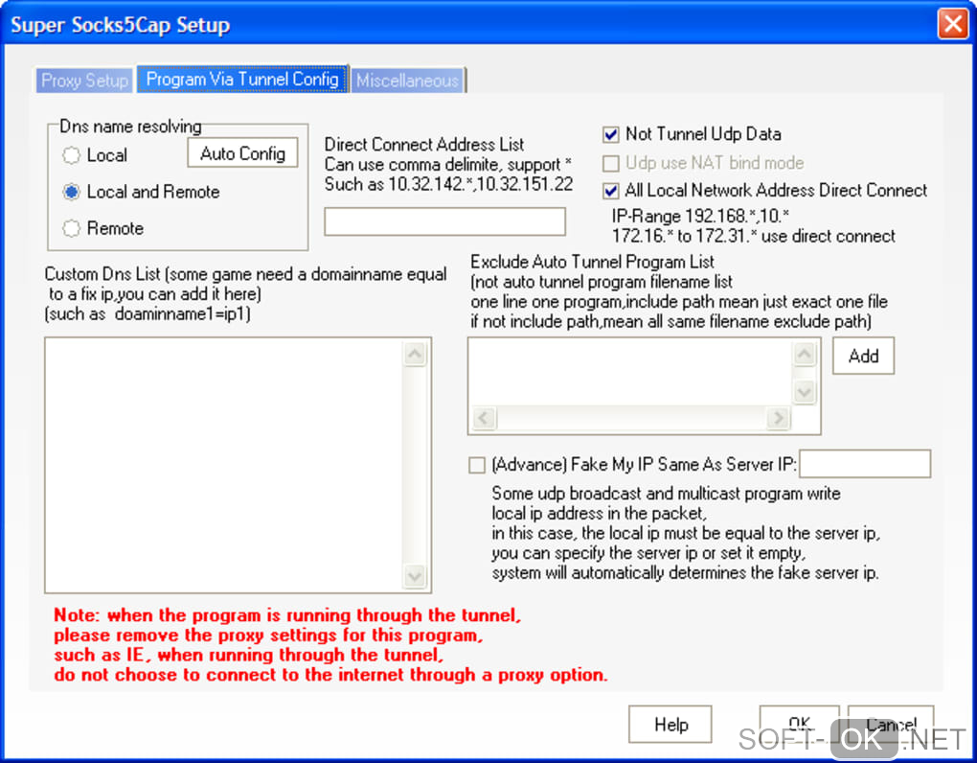Click the Direct Connect Address List input field
Screen dimensions: 977x763
(444, 221)
